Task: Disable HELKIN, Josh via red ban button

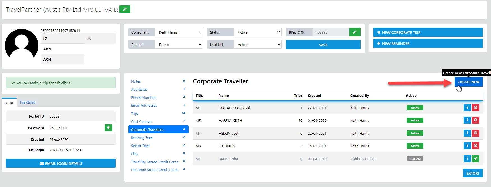Action: tap(476, 133)
